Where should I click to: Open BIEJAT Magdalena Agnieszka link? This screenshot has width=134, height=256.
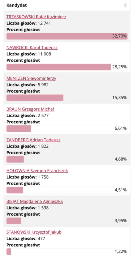[34, 201]
